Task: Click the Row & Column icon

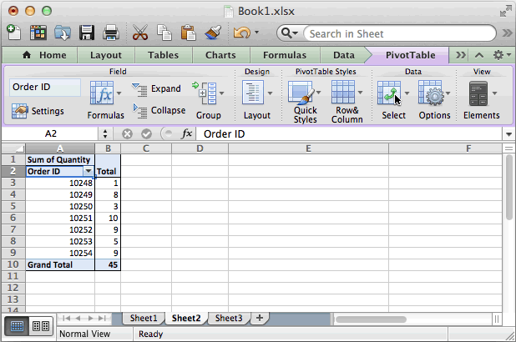Action: click(343, 93)
